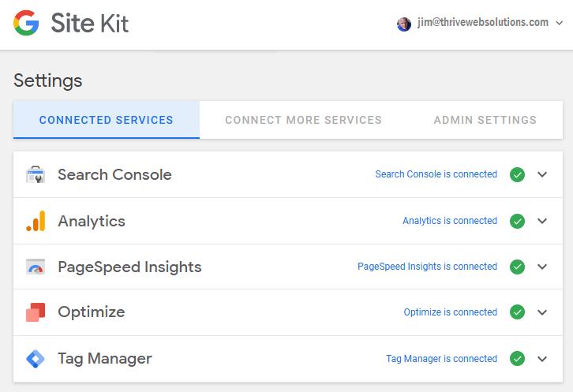Click the Search Console service icon
The height and width of the screenshot is (392, 573).
[36, 175]
